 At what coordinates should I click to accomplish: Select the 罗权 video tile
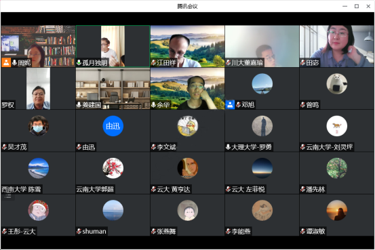pyautogui.click(x=38, y=89)
